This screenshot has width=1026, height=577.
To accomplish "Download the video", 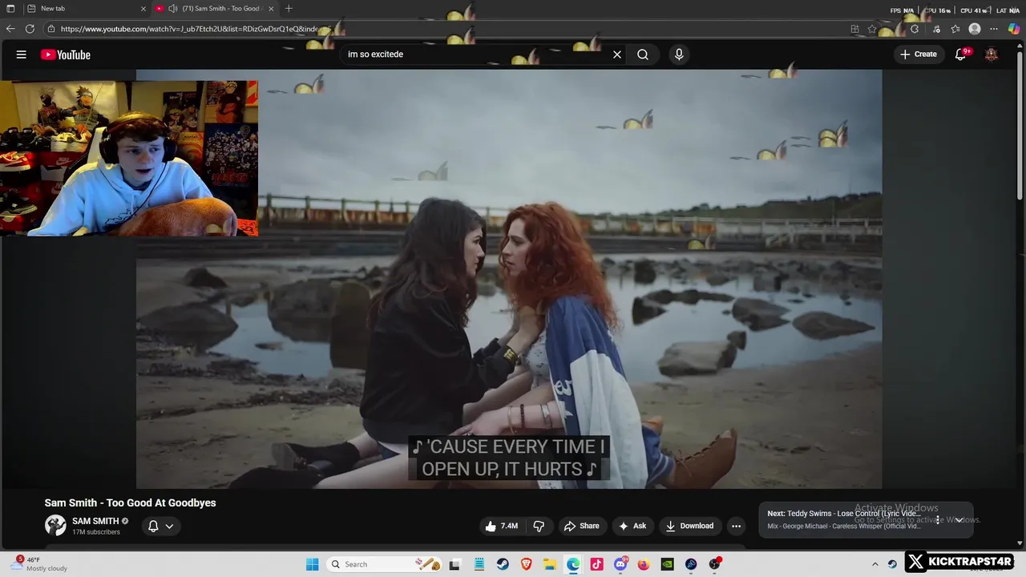I will click(689, 526).
